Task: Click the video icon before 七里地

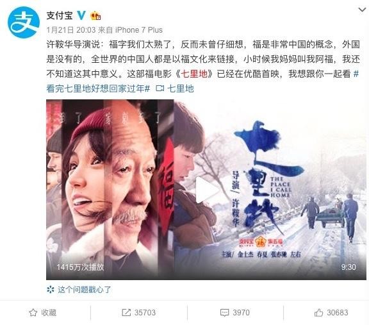Action: tap(160, 88)
